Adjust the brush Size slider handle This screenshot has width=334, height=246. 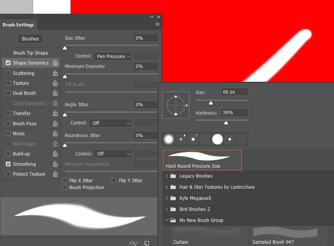tap(211, 103)
